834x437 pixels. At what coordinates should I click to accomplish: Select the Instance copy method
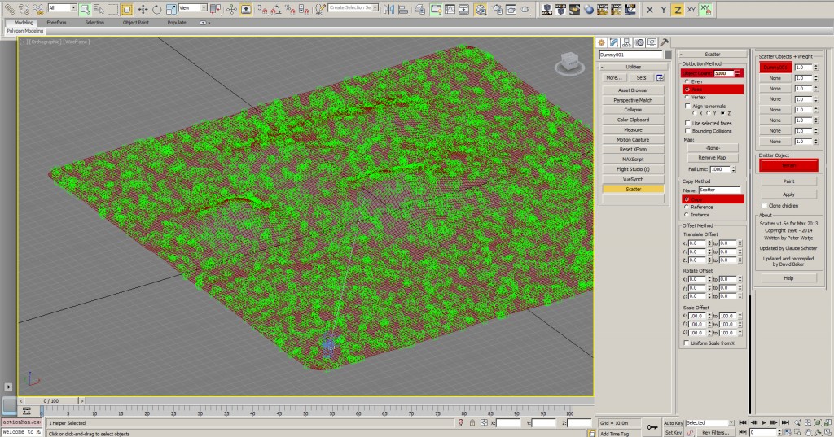click(x=687, y=215)
